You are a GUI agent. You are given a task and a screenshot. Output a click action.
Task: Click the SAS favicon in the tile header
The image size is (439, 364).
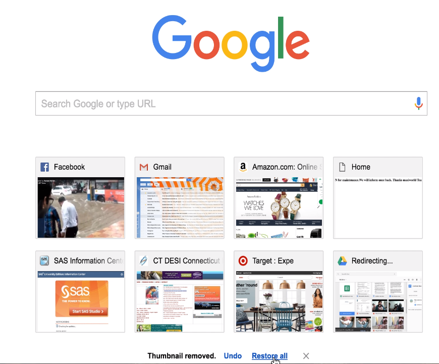click(x=44, y=261)
